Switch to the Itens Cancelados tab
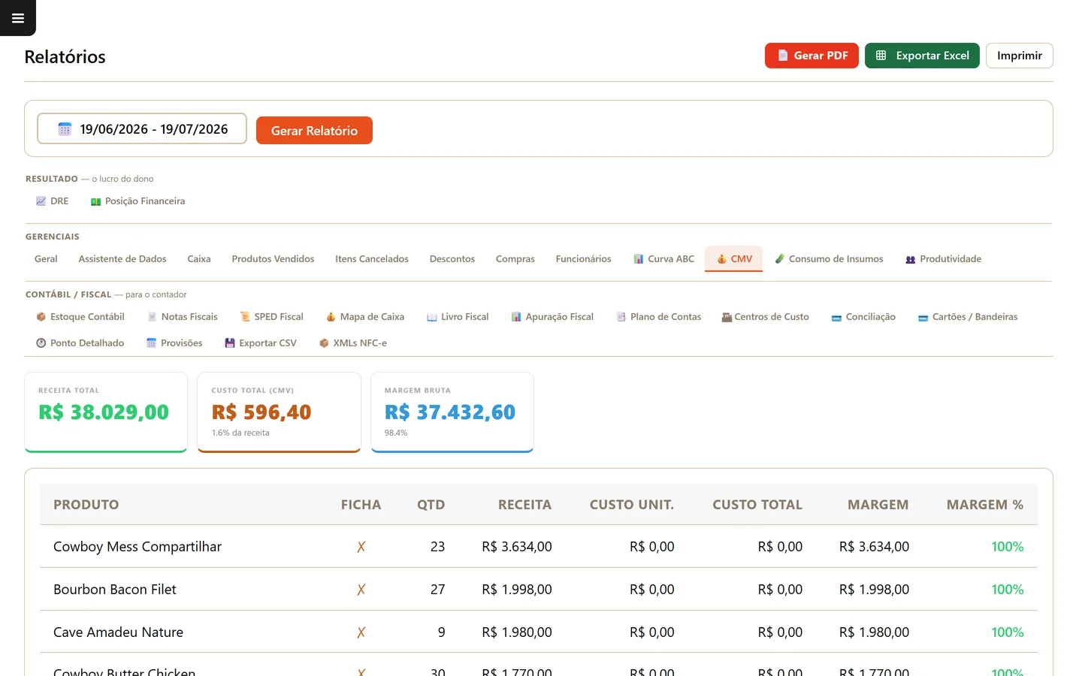1082x676 pixels. click(x=372, y=259)
